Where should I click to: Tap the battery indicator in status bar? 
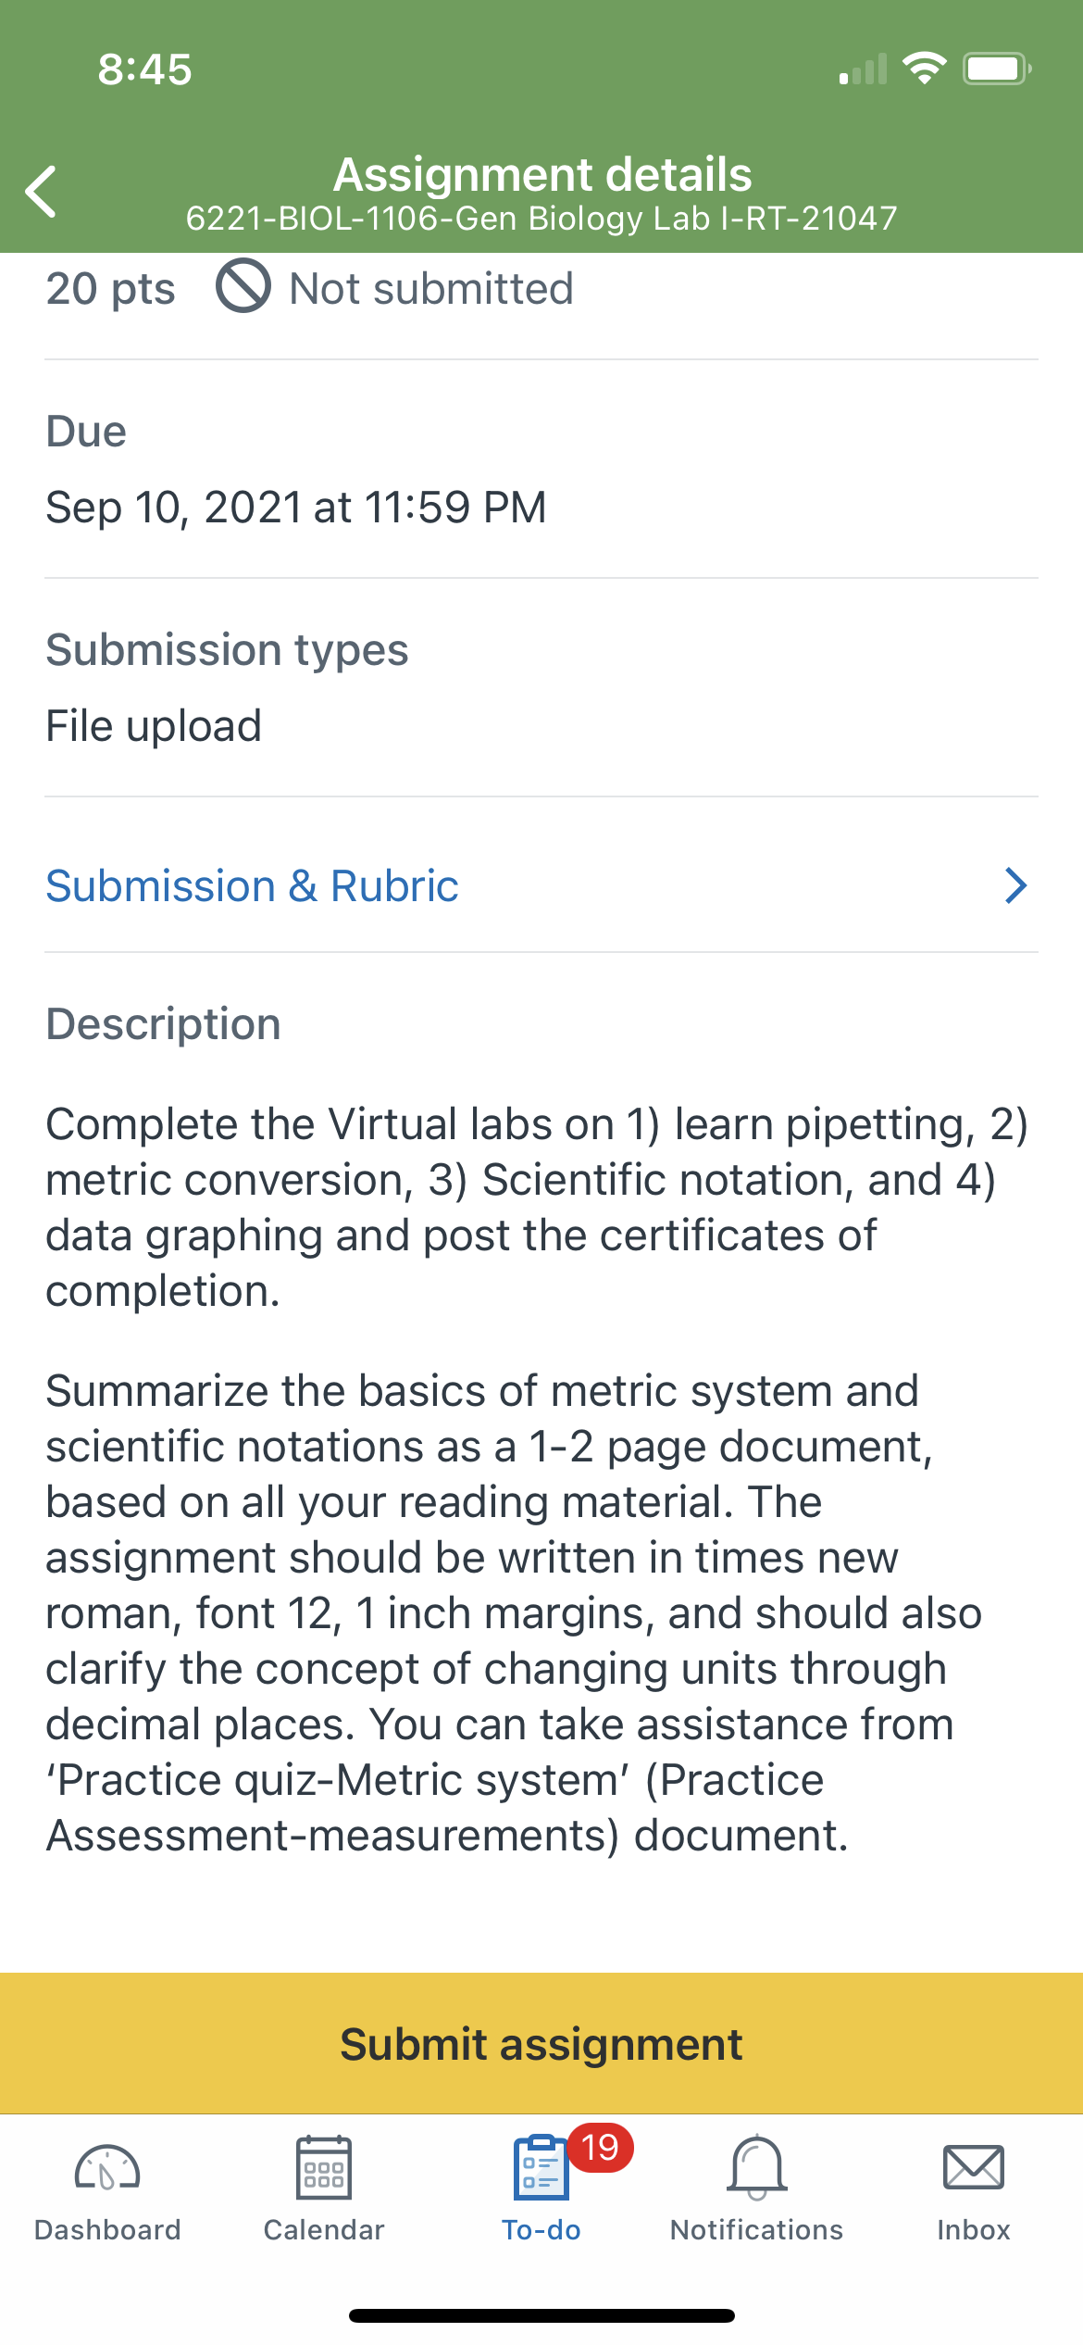click(x=997, y=69)
